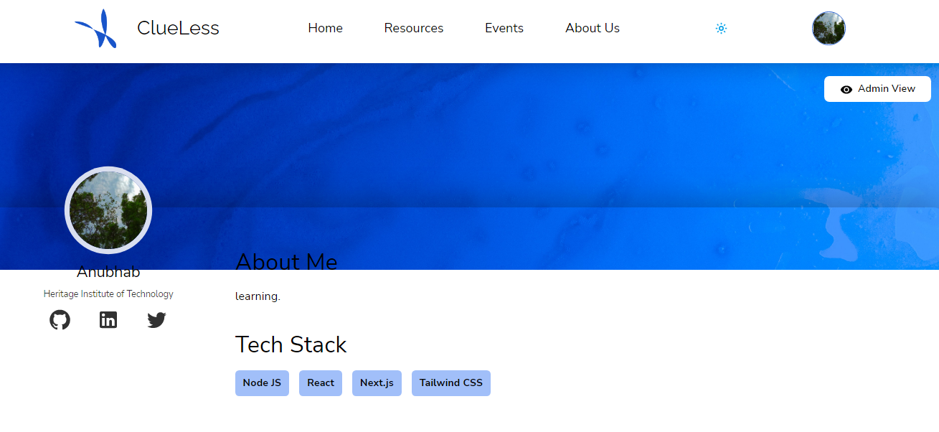Open the GitHub profile icon

point(60,319)
